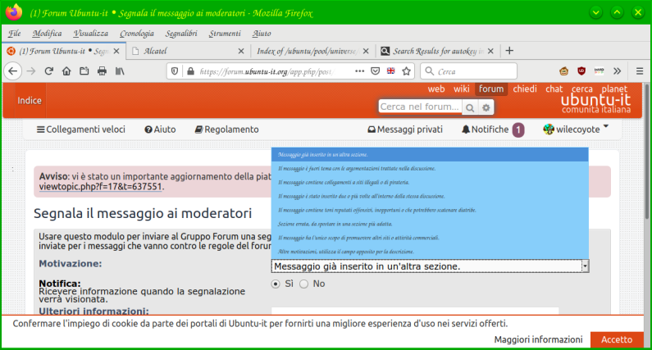Select the No radio button for Notifica
Image resolution: width=652 pixels, height=350 pixels.
pos(304,284)
